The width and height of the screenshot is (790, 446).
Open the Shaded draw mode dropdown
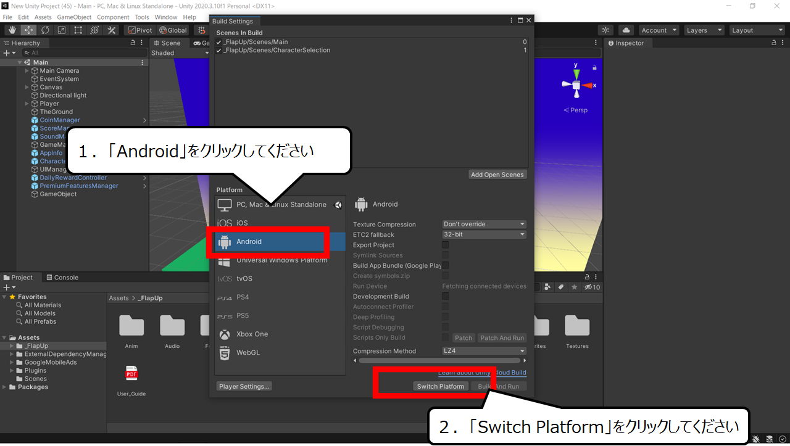(180, 53)
